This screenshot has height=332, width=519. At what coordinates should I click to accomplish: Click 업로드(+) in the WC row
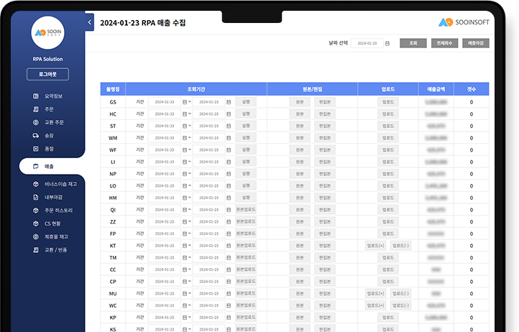point(375,305)
